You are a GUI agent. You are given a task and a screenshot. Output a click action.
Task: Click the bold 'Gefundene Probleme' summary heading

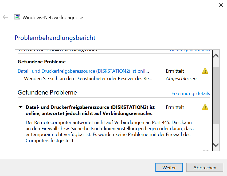(x=42, y=62)
